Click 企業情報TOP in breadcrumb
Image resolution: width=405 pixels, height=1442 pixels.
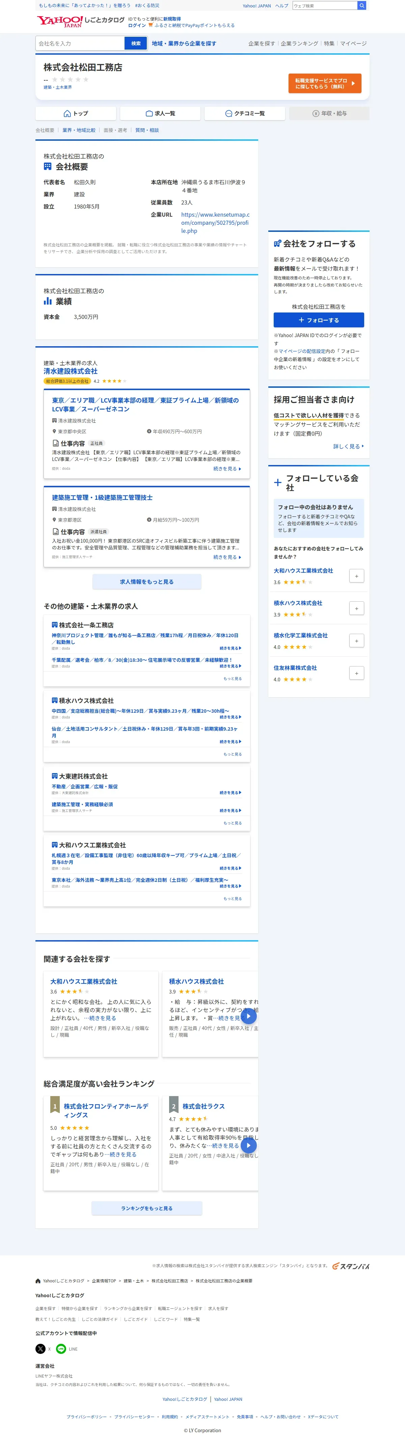click(x=104, y=1281)
